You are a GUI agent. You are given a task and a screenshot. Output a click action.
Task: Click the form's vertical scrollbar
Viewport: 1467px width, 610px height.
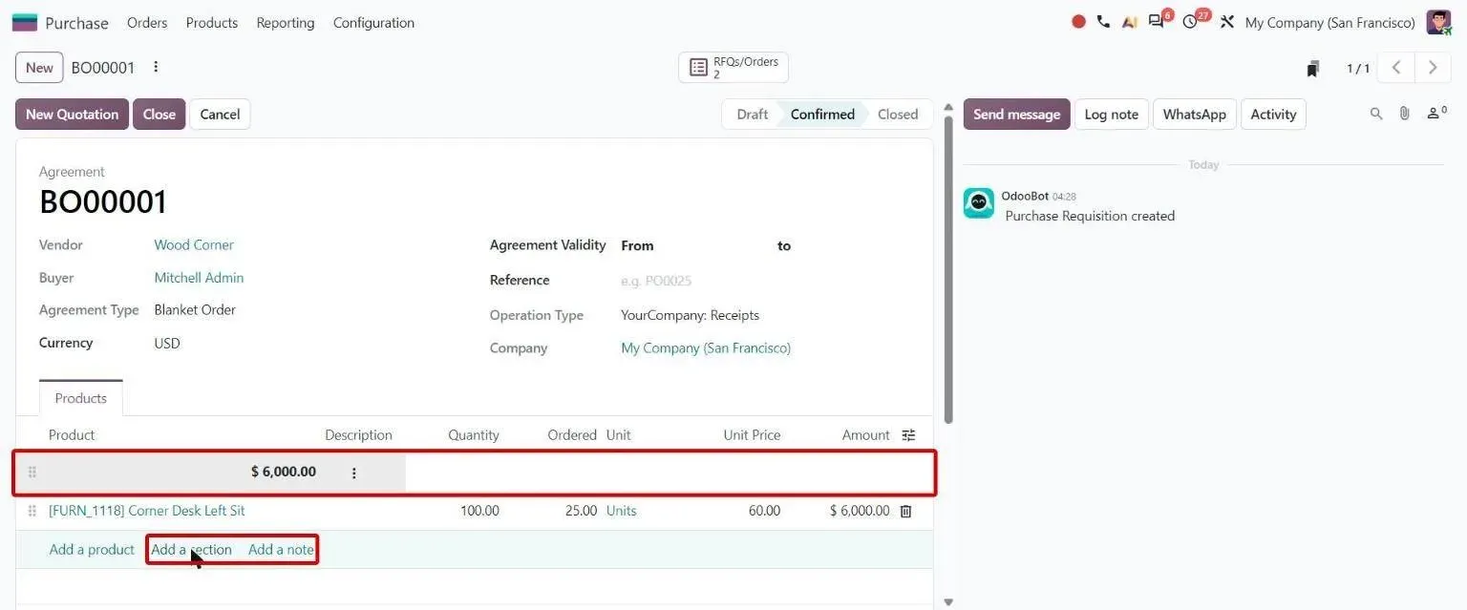coord(947,269)
